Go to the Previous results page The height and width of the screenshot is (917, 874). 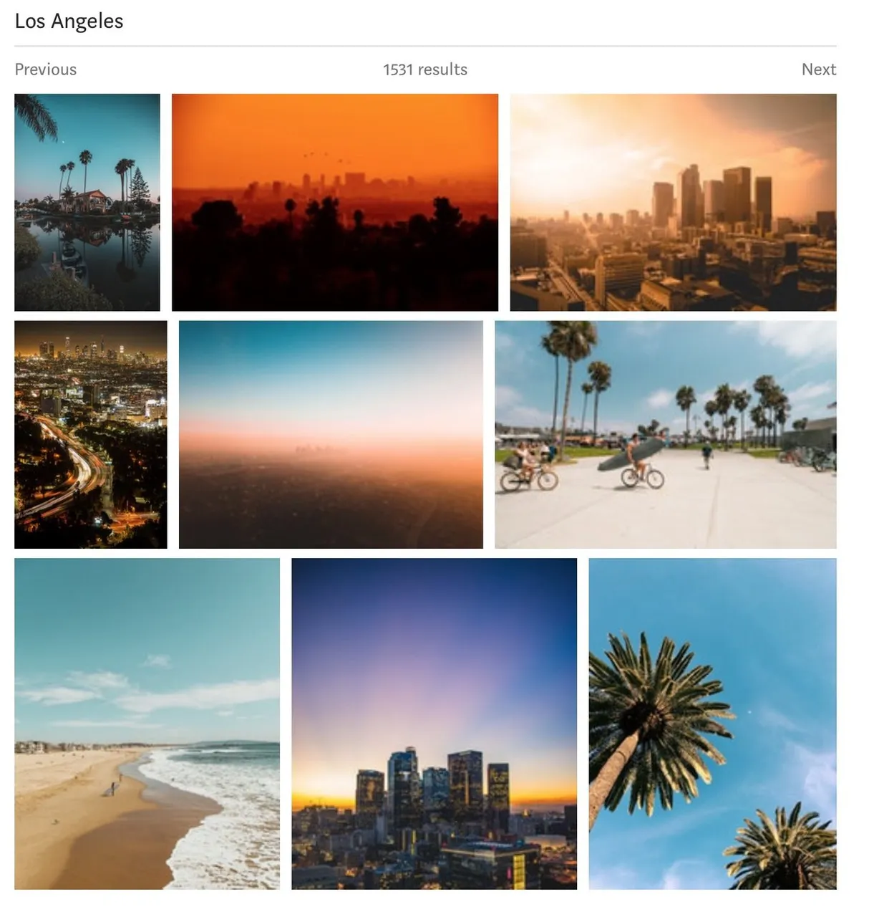pos(45,69)
